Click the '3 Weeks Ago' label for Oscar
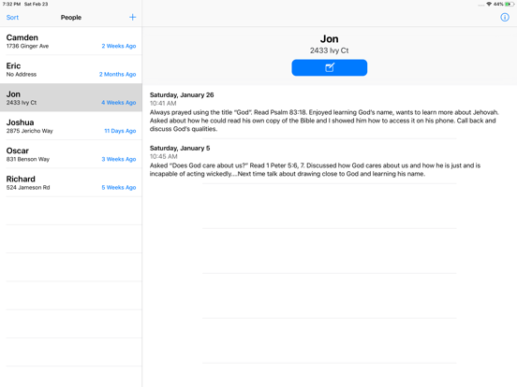 (x=119, y=159)
